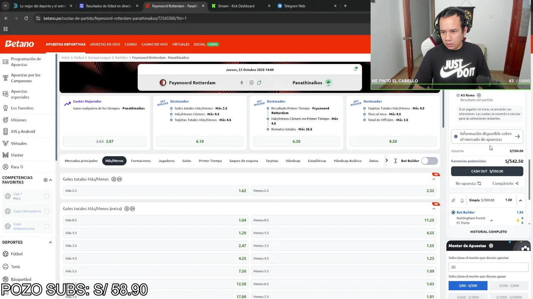Click the Panathinaikos club crest
Image resolution: width=533 pixels, height=299 pixels.
[328, 83]
